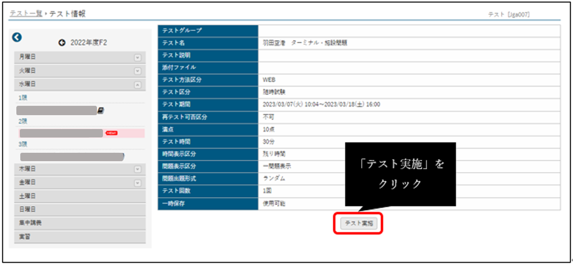Click the テストグループ header cell
The height and width of the screenshot is (264, 573).
coord(208,31)
